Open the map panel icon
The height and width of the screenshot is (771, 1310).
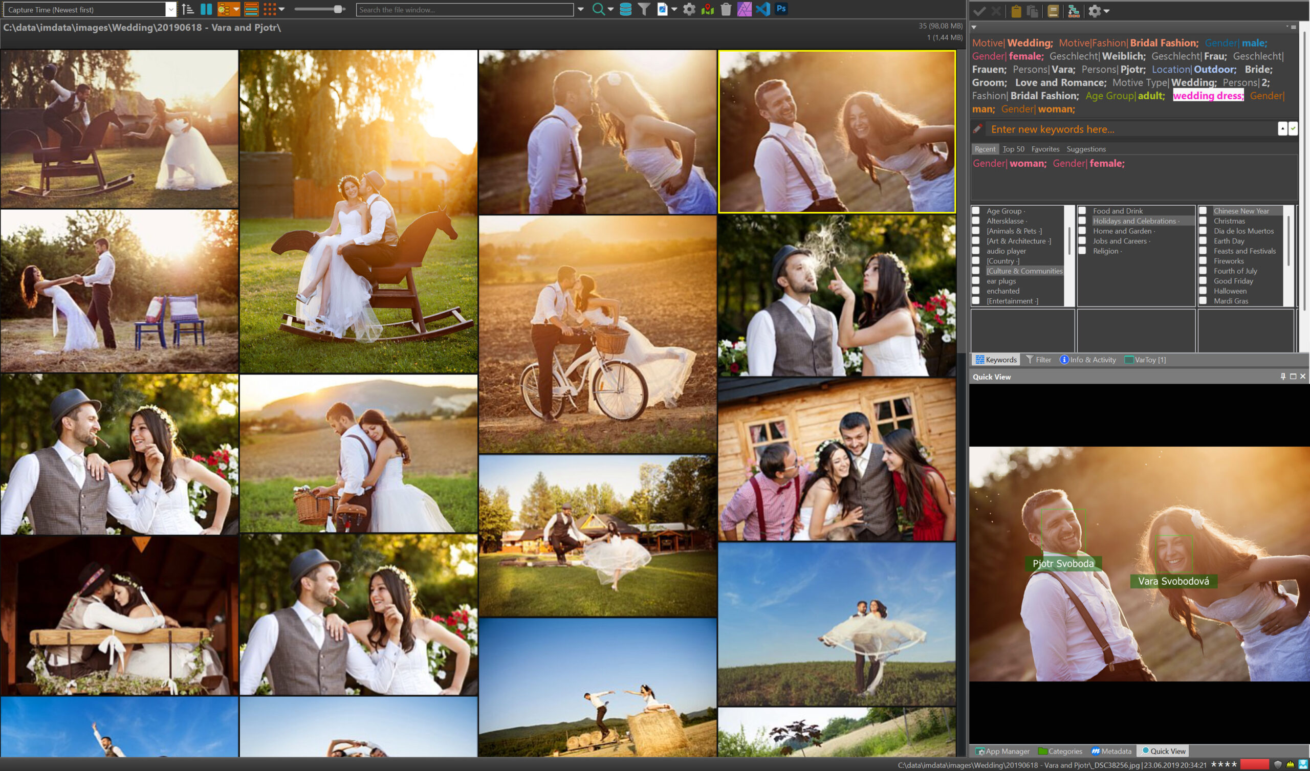click(x=707, y=9)
